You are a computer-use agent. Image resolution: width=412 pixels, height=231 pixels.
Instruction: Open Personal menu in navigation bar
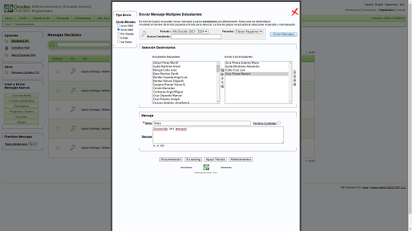coord(62,19)
